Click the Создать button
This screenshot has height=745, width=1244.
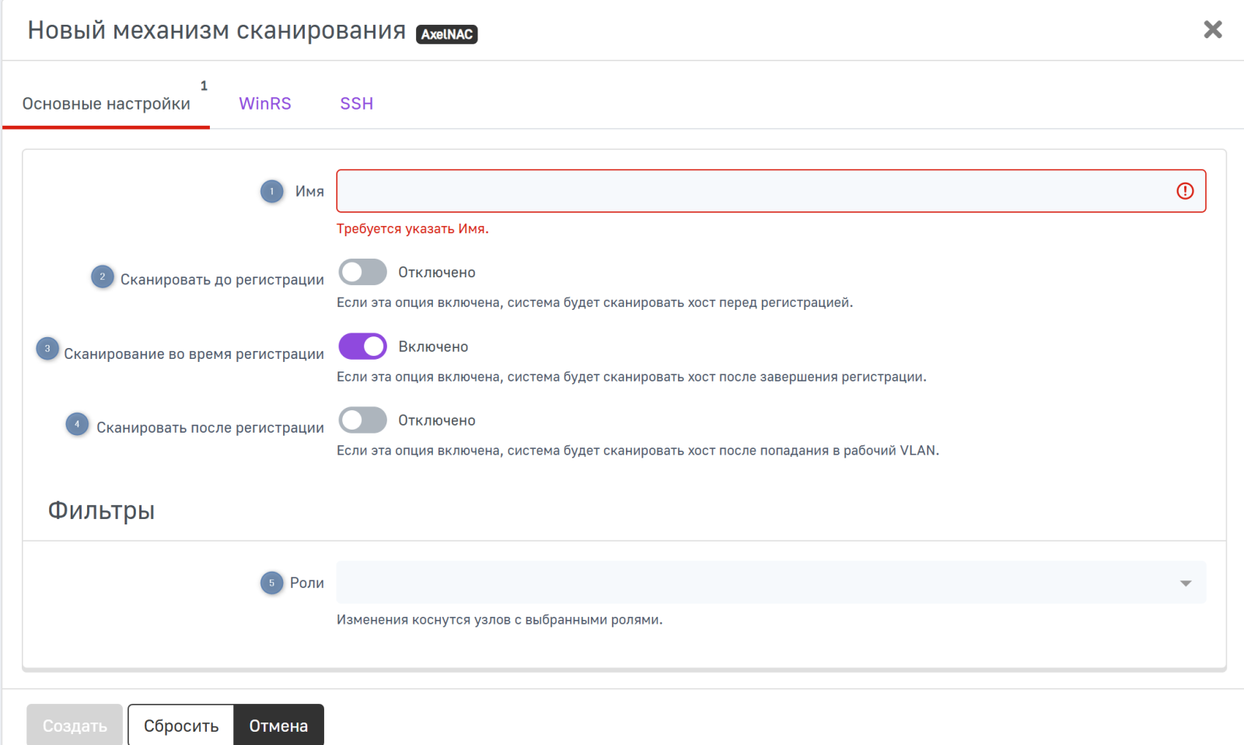pyautogui.click(x=75, y=726)
